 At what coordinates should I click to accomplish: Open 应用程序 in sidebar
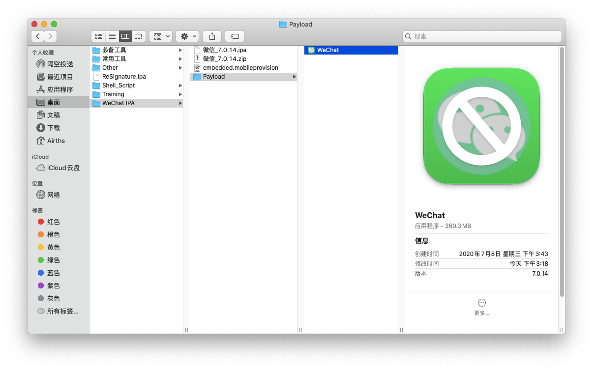(59, 89)
